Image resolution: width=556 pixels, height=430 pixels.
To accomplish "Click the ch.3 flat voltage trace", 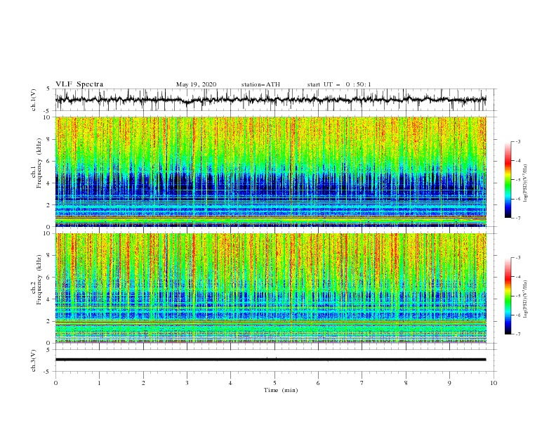I will [270, 360].
